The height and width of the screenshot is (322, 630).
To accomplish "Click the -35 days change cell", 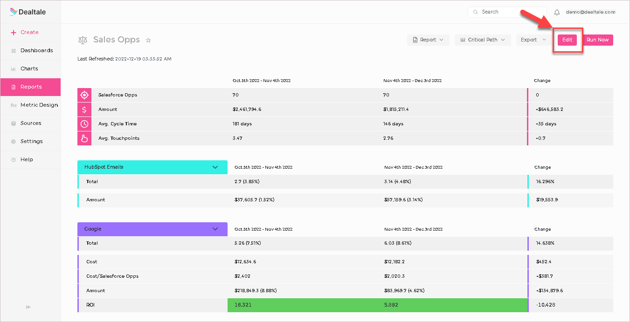I will point(546,124).
